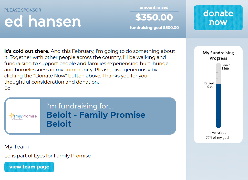Click the 70% of my goal text
Screen dimensions: 248x180
218,138
